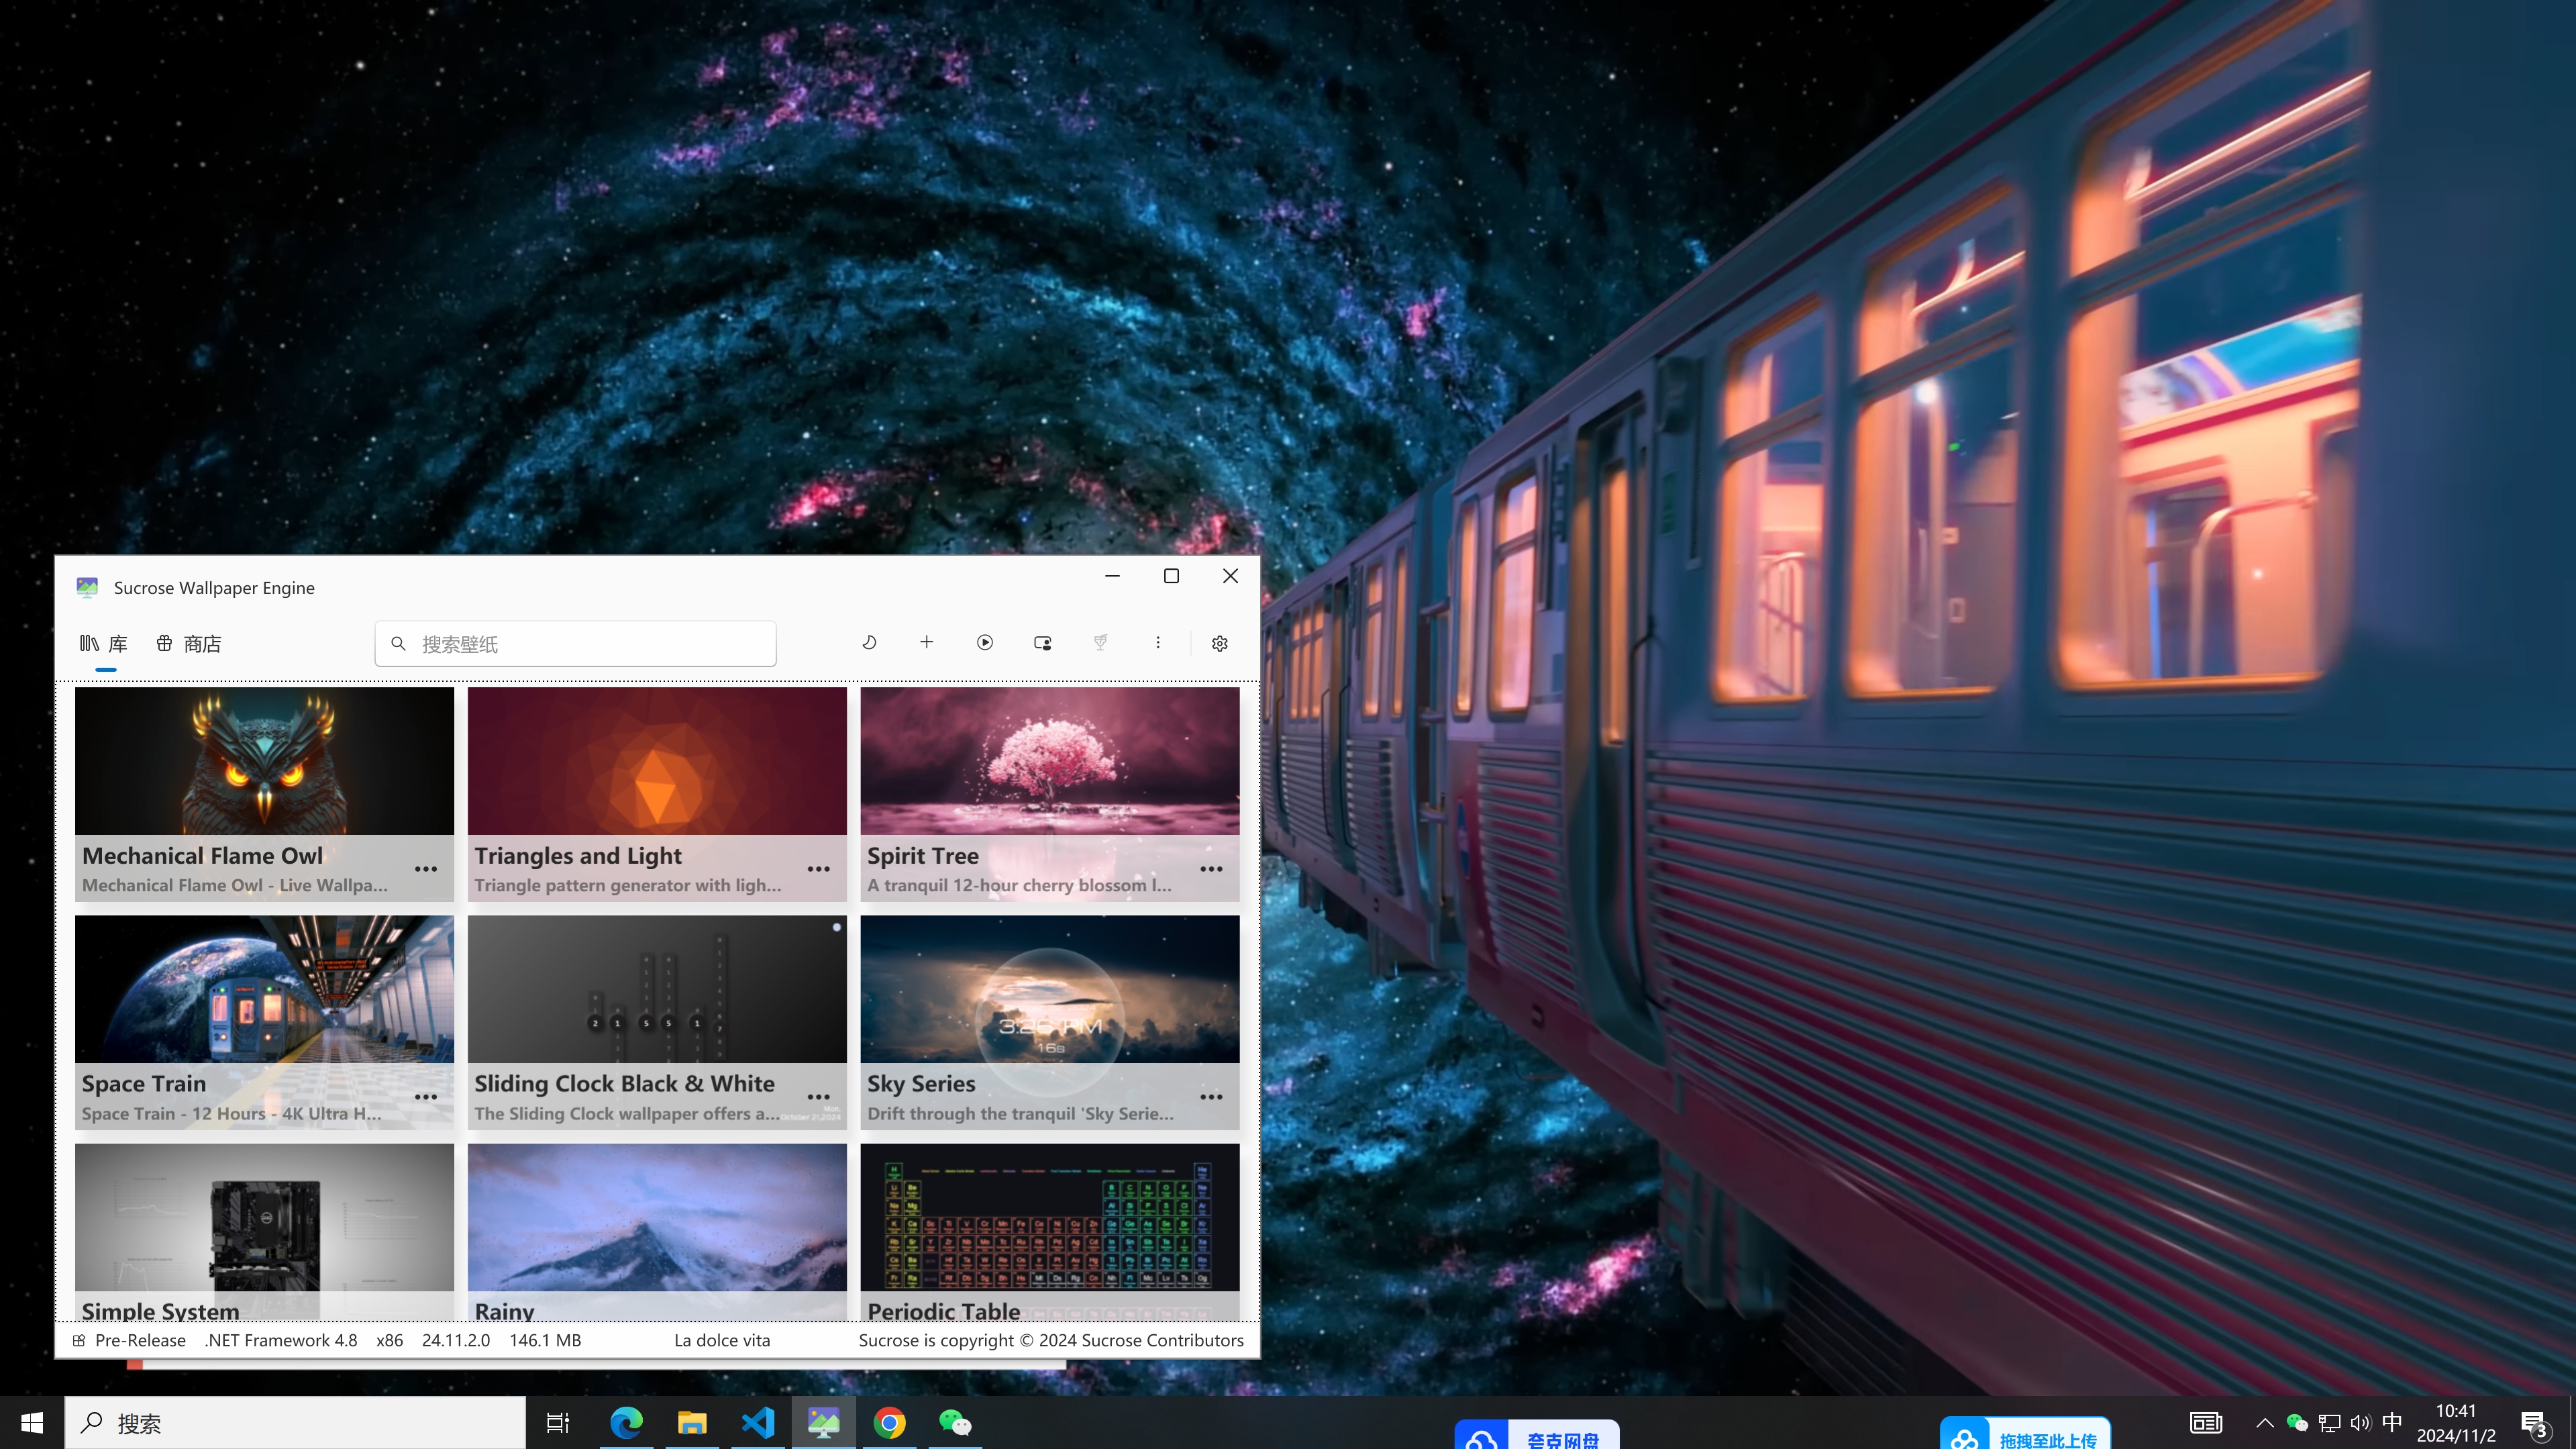Open Microsoft Edge from the taskbar
Viewport: 2576px width, 1449px height.
click(x=627, y=1422)
